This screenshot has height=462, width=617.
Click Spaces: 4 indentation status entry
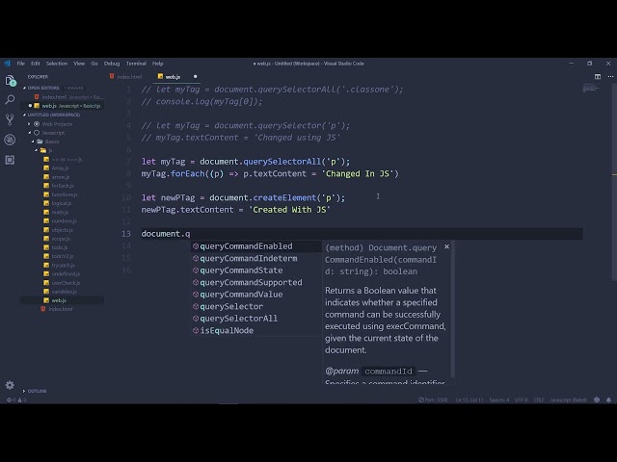coord(499,400)
